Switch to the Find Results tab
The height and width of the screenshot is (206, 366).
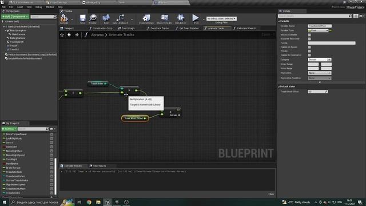(98, 166)
